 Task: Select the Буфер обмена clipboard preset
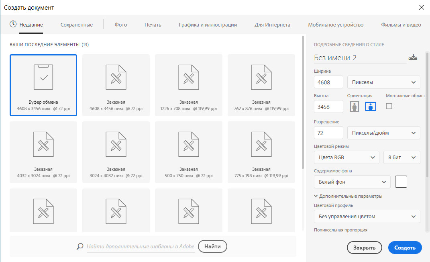click(43, 85)
